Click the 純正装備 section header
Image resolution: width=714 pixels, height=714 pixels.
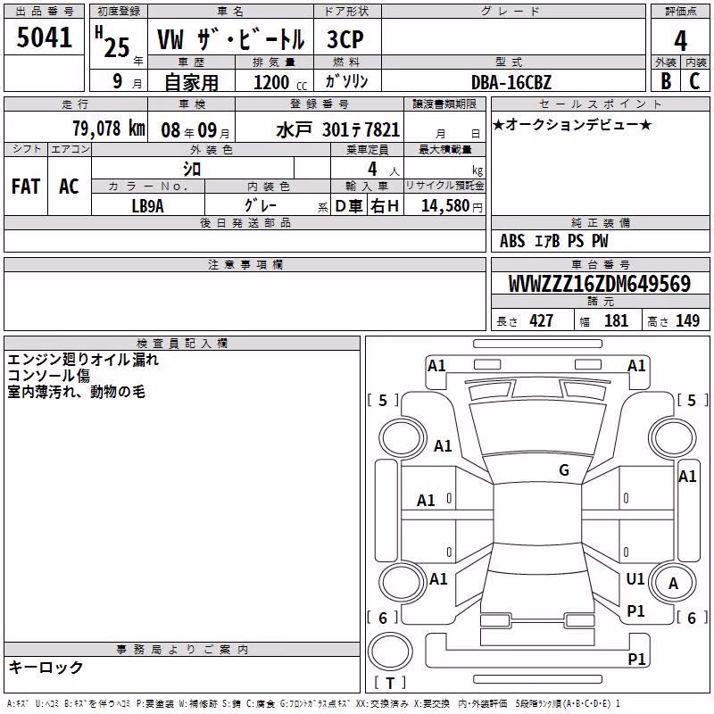coord(600,222)
